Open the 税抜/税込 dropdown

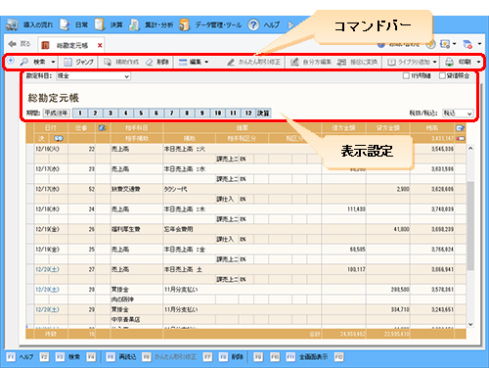pyautogui.click(x=458, y=114)
